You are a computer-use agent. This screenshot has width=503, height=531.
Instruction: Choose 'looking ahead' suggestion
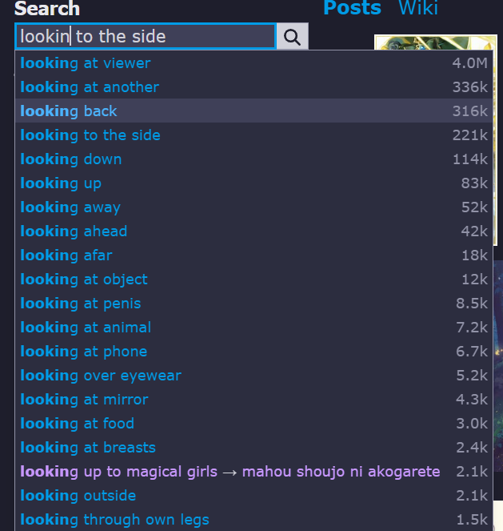(253, 231)
